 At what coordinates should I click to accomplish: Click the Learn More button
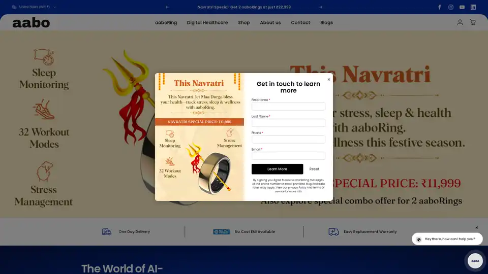click(x=277, y=169)
